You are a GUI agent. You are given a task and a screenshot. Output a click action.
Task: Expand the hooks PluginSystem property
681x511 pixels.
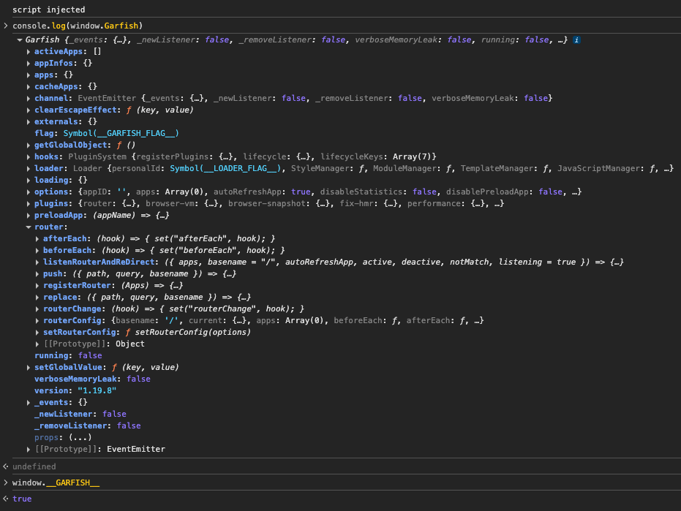[x=29, y=157]
